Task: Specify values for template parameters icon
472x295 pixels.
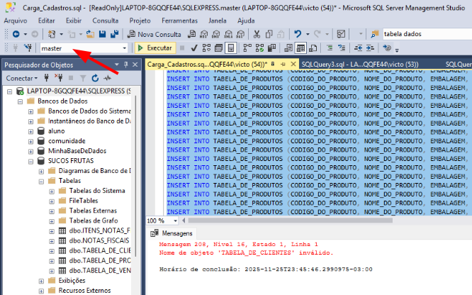Action: pos(387,48)
